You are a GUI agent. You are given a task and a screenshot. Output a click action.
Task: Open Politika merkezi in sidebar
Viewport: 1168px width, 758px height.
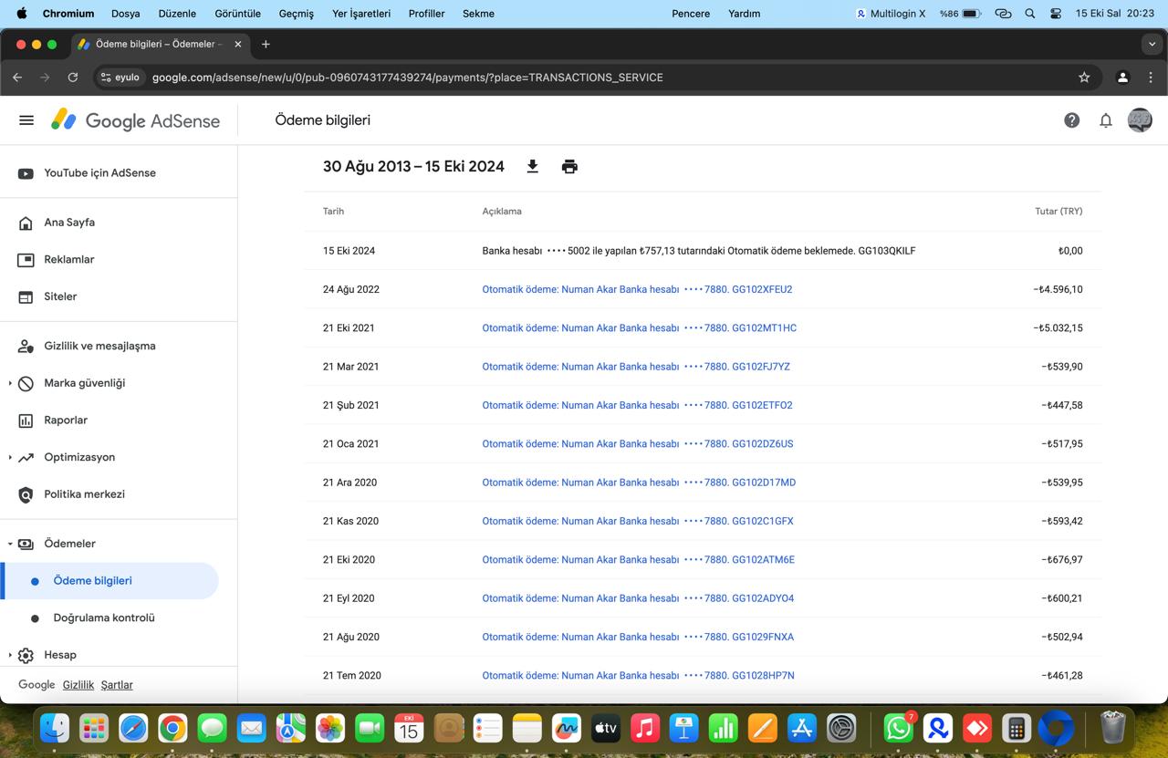tap(71, 494)
